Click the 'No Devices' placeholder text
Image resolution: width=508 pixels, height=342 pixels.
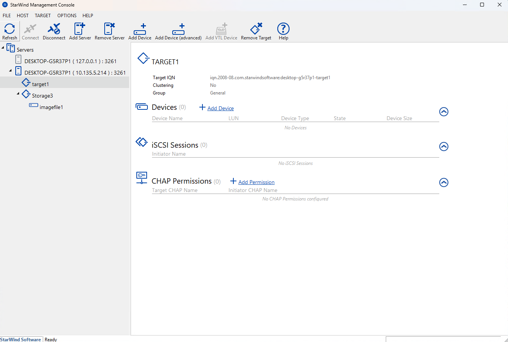pyautogui.click(x=296, y=128)
